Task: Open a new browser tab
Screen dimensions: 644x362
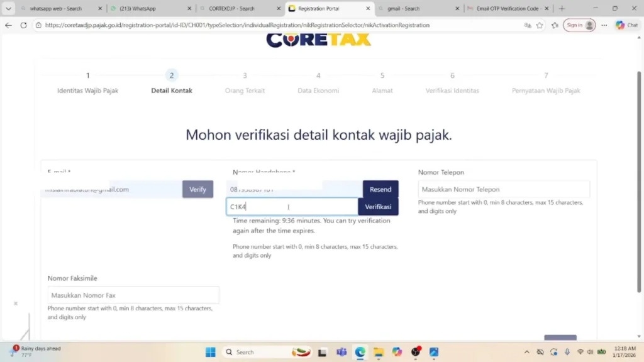Action: click(x=562, y=8)
